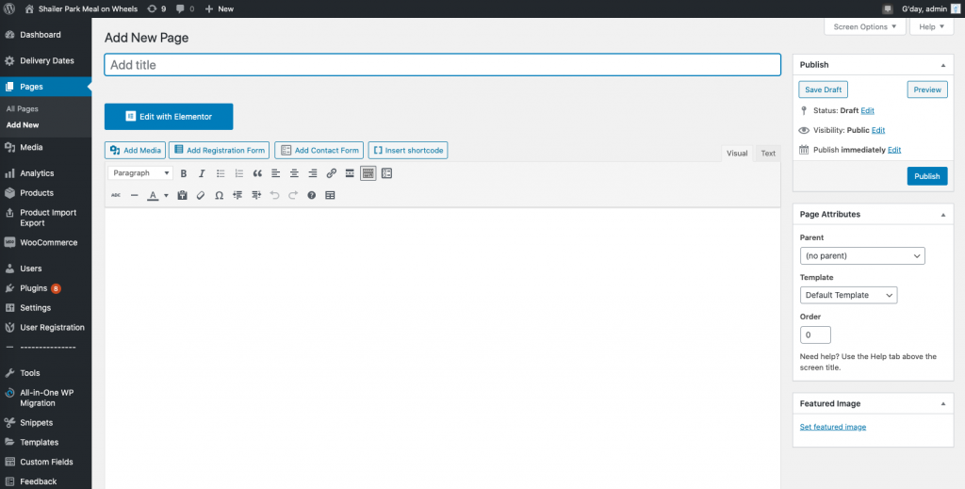The image size is (965, 489).
Task: Align text right
Action: 313,173
